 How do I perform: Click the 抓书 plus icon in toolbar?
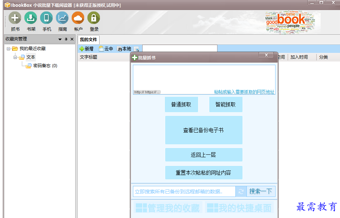[15, 18]
